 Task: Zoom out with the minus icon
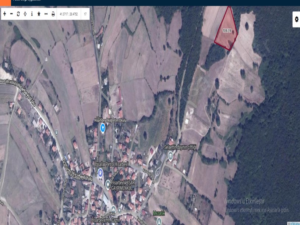[x=11, y=14]
